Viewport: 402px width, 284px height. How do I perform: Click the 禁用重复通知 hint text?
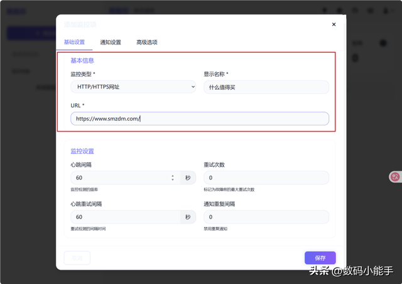(215, 229)
